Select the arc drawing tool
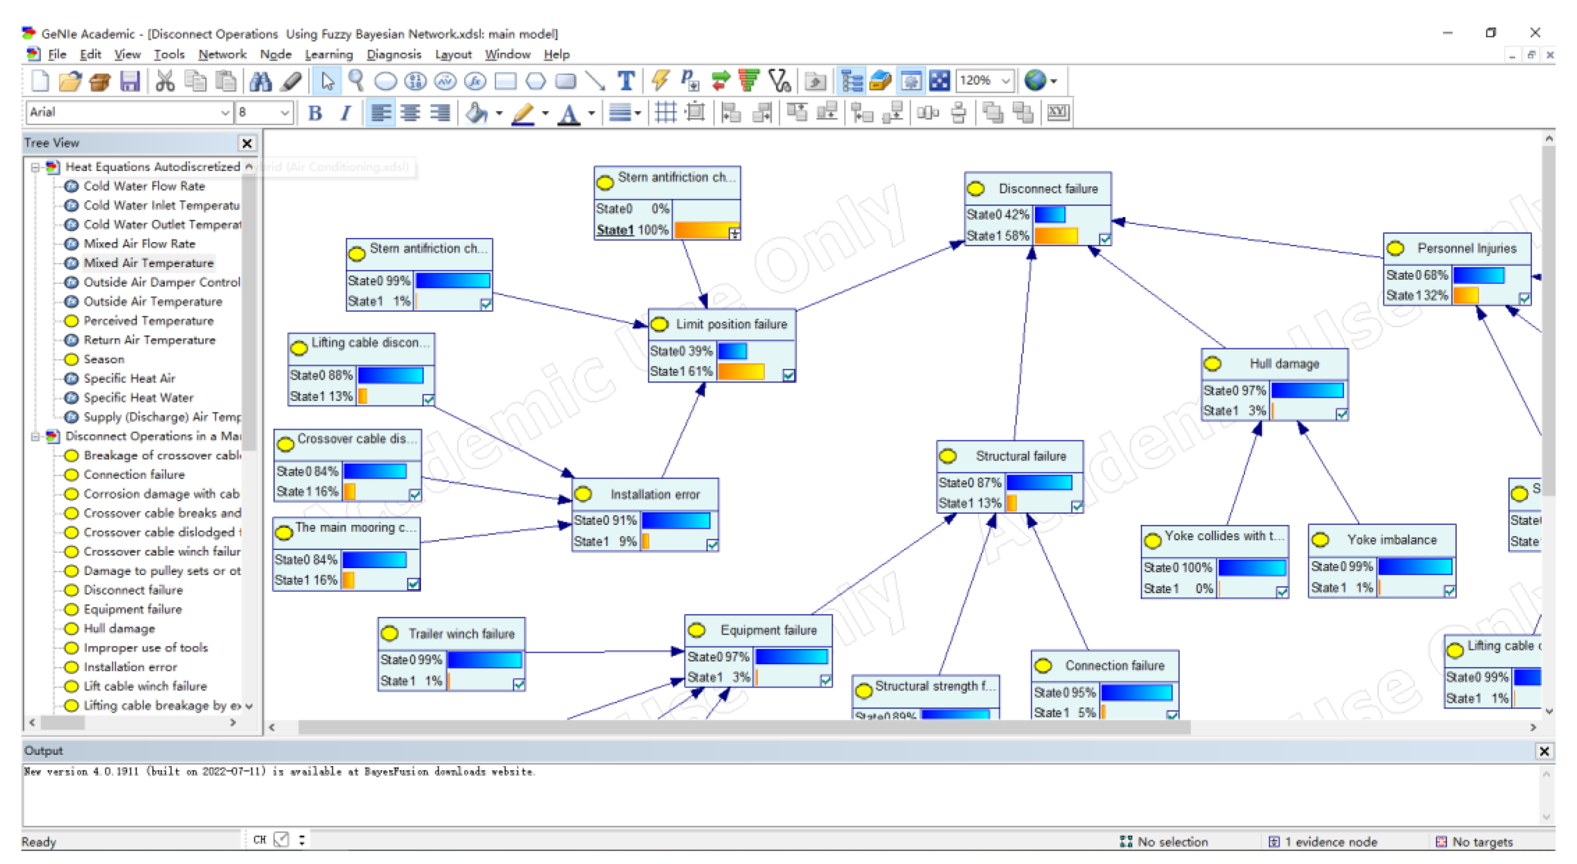The height and width of the screenshot is (864, 1577). [x=594, y=81]
